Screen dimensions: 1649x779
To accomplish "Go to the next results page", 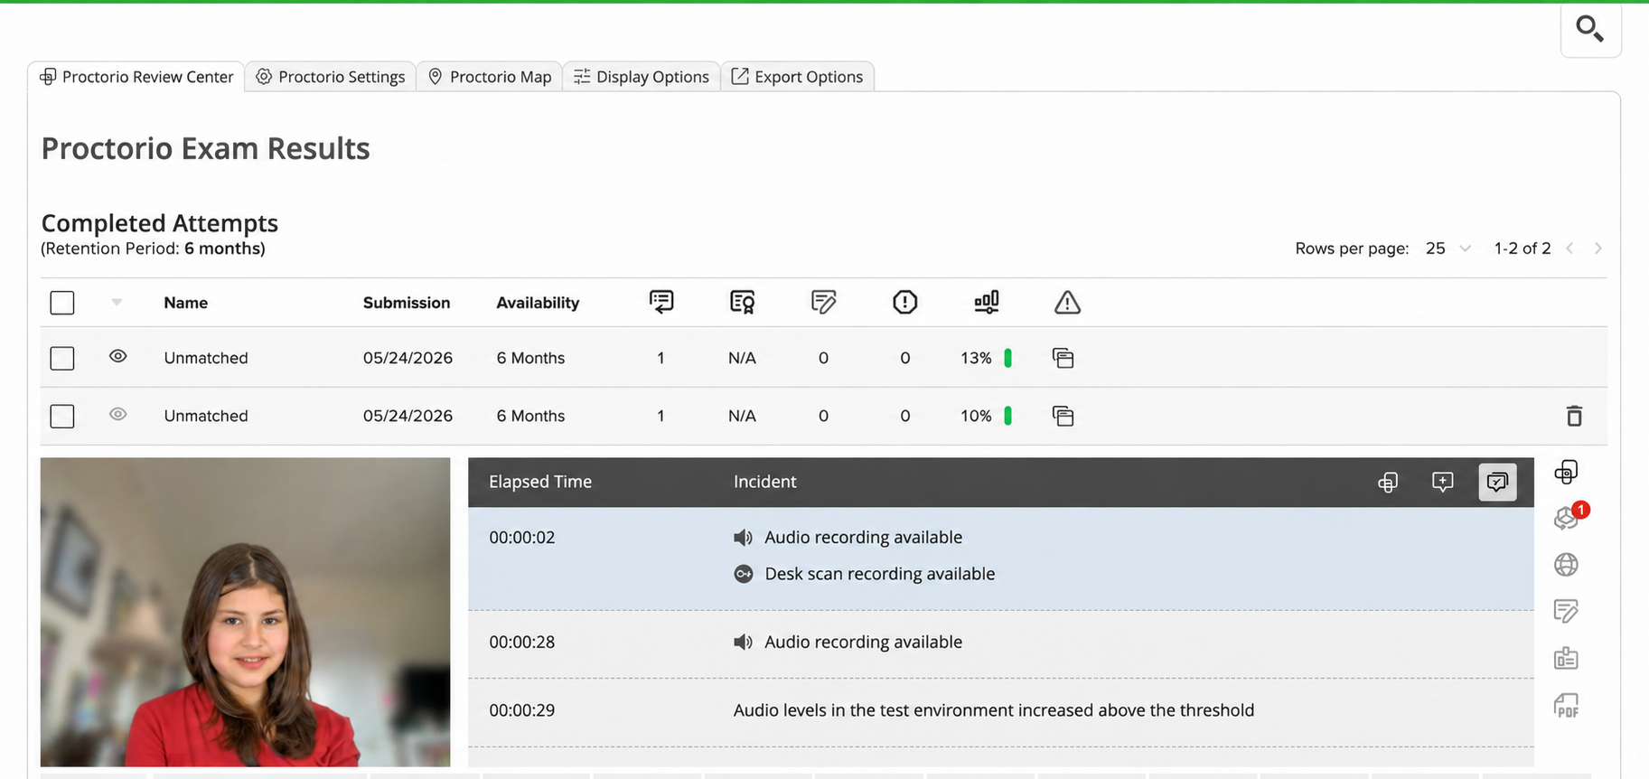I will (x=1598, y=249).
